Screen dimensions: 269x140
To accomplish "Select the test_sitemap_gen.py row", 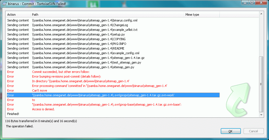I will (113, 62).
